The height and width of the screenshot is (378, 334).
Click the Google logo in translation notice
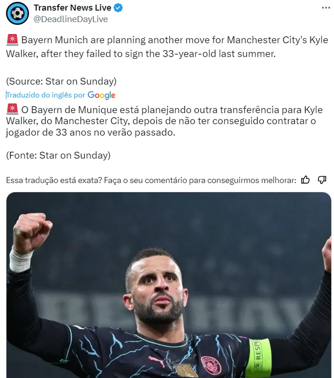pos(101,95)
